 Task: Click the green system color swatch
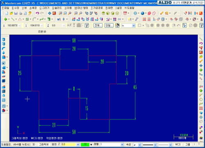coord(85,144)
